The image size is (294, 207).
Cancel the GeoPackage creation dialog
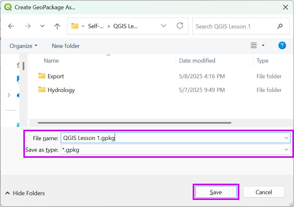[264, 192]
